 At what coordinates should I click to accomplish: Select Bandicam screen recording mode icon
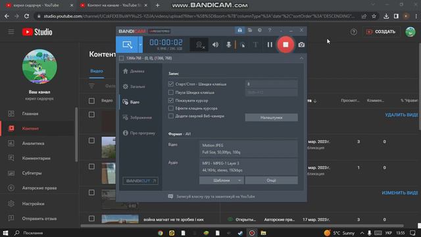point(127,45)
